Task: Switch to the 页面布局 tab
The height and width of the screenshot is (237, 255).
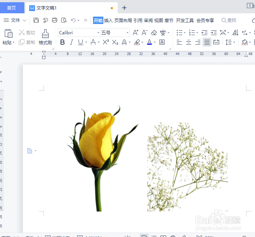Action: (123, 20)
